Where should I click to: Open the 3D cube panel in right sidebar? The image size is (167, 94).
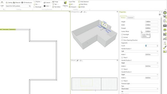[x=165, y=13]
